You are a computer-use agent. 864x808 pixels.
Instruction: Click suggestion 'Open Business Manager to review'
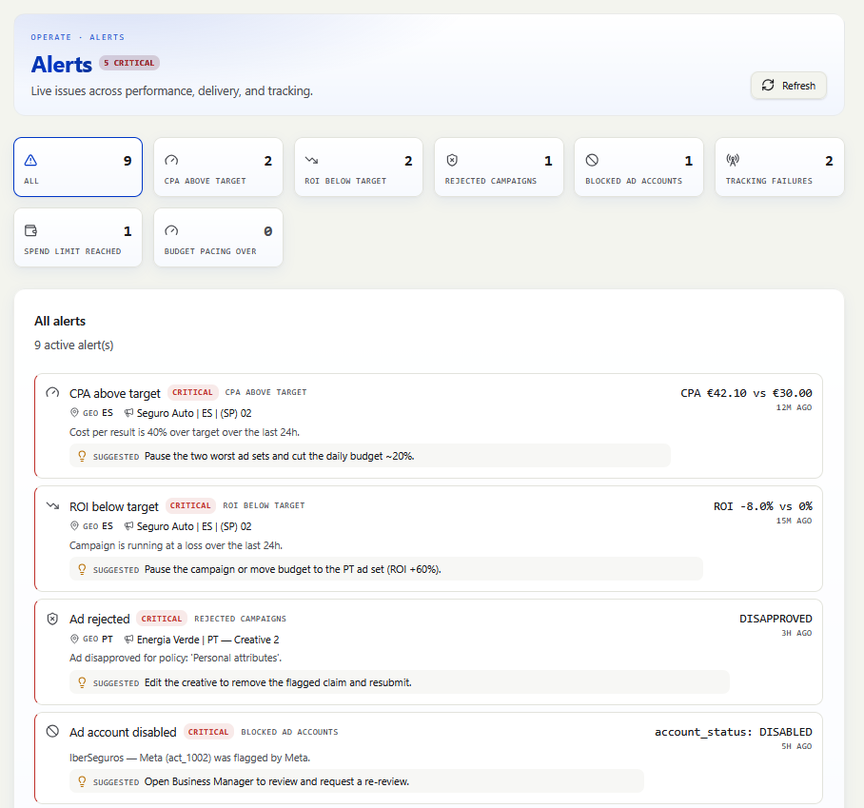pos(277,781)
